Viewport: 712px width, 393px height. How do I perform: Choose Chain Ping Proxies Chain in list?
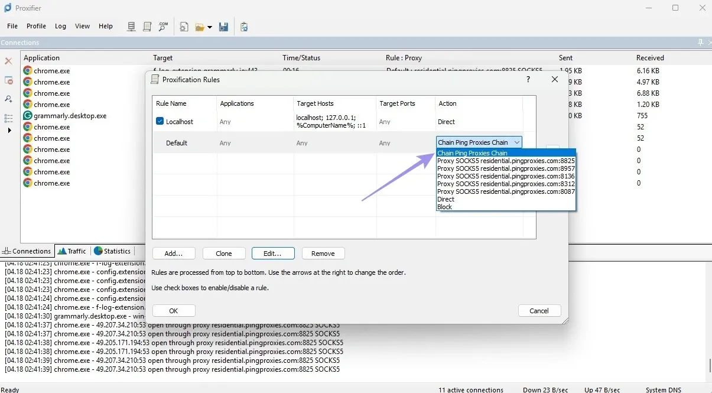point(506,153)
